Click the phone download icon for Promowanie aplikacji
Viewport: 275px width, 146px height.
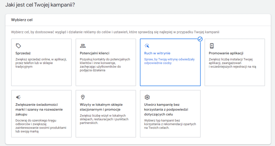click(212, 46)
